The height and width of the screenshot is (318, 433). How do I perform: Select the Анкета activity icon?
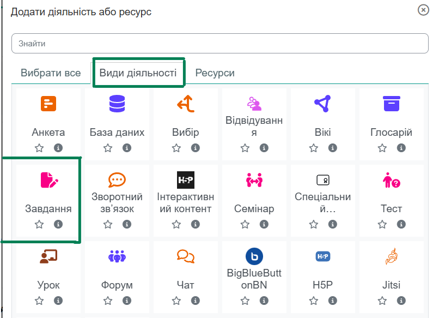[x=48, y=104]
